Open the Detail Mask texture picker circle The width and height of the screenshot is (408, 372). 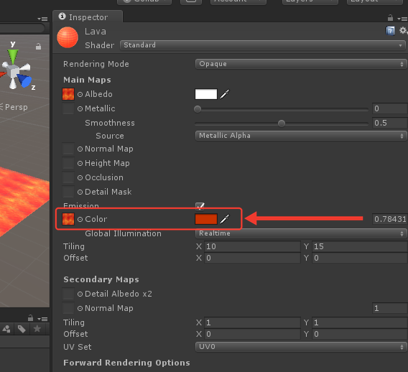click(80, 192)
